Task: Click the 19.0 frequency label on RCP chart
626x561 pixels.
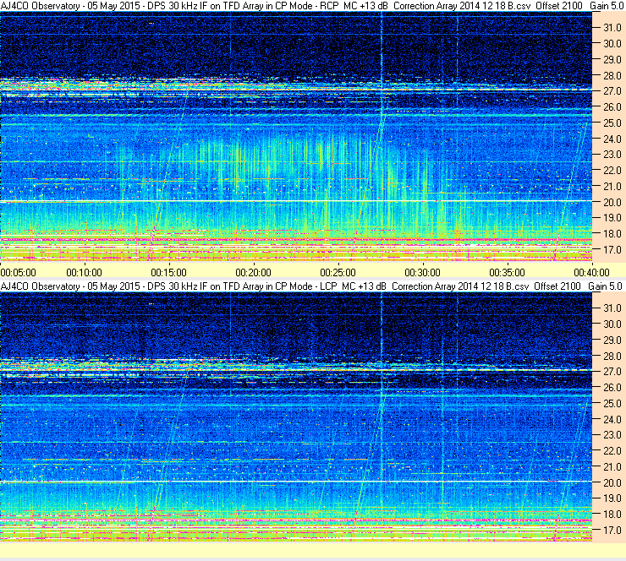Action: click(612, 218)
